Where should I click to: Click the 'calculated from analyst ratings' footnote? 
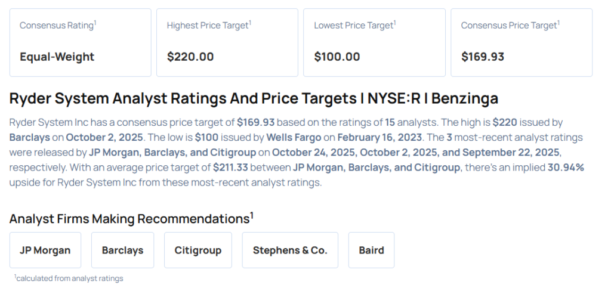[69, 278]
